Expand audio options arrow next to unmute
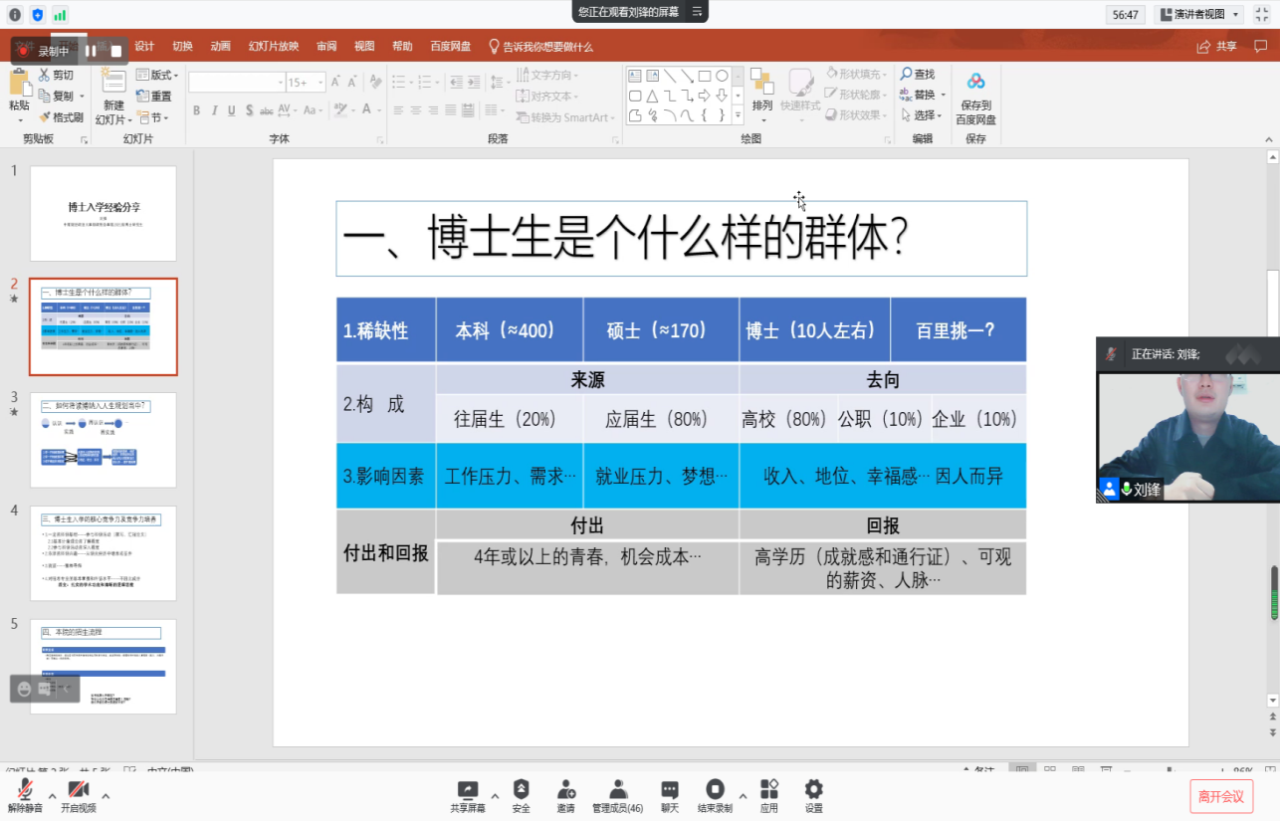This screenshot has width=1280, height=821. point(53,796)
